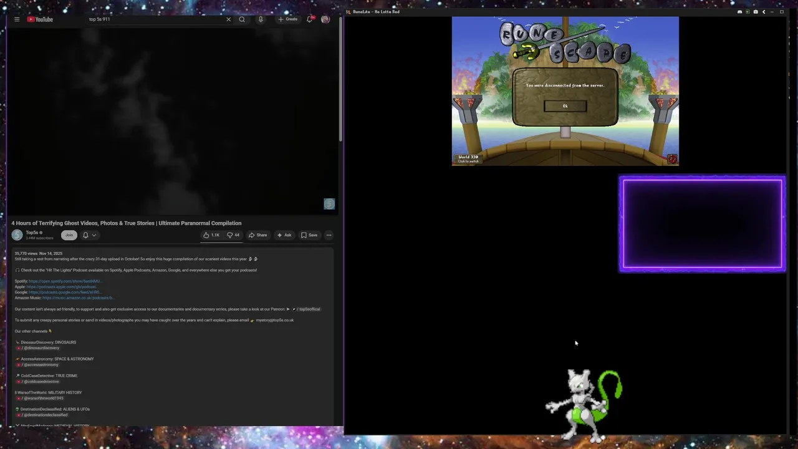Clear the YouTube search box text

(x=228, y=19)
